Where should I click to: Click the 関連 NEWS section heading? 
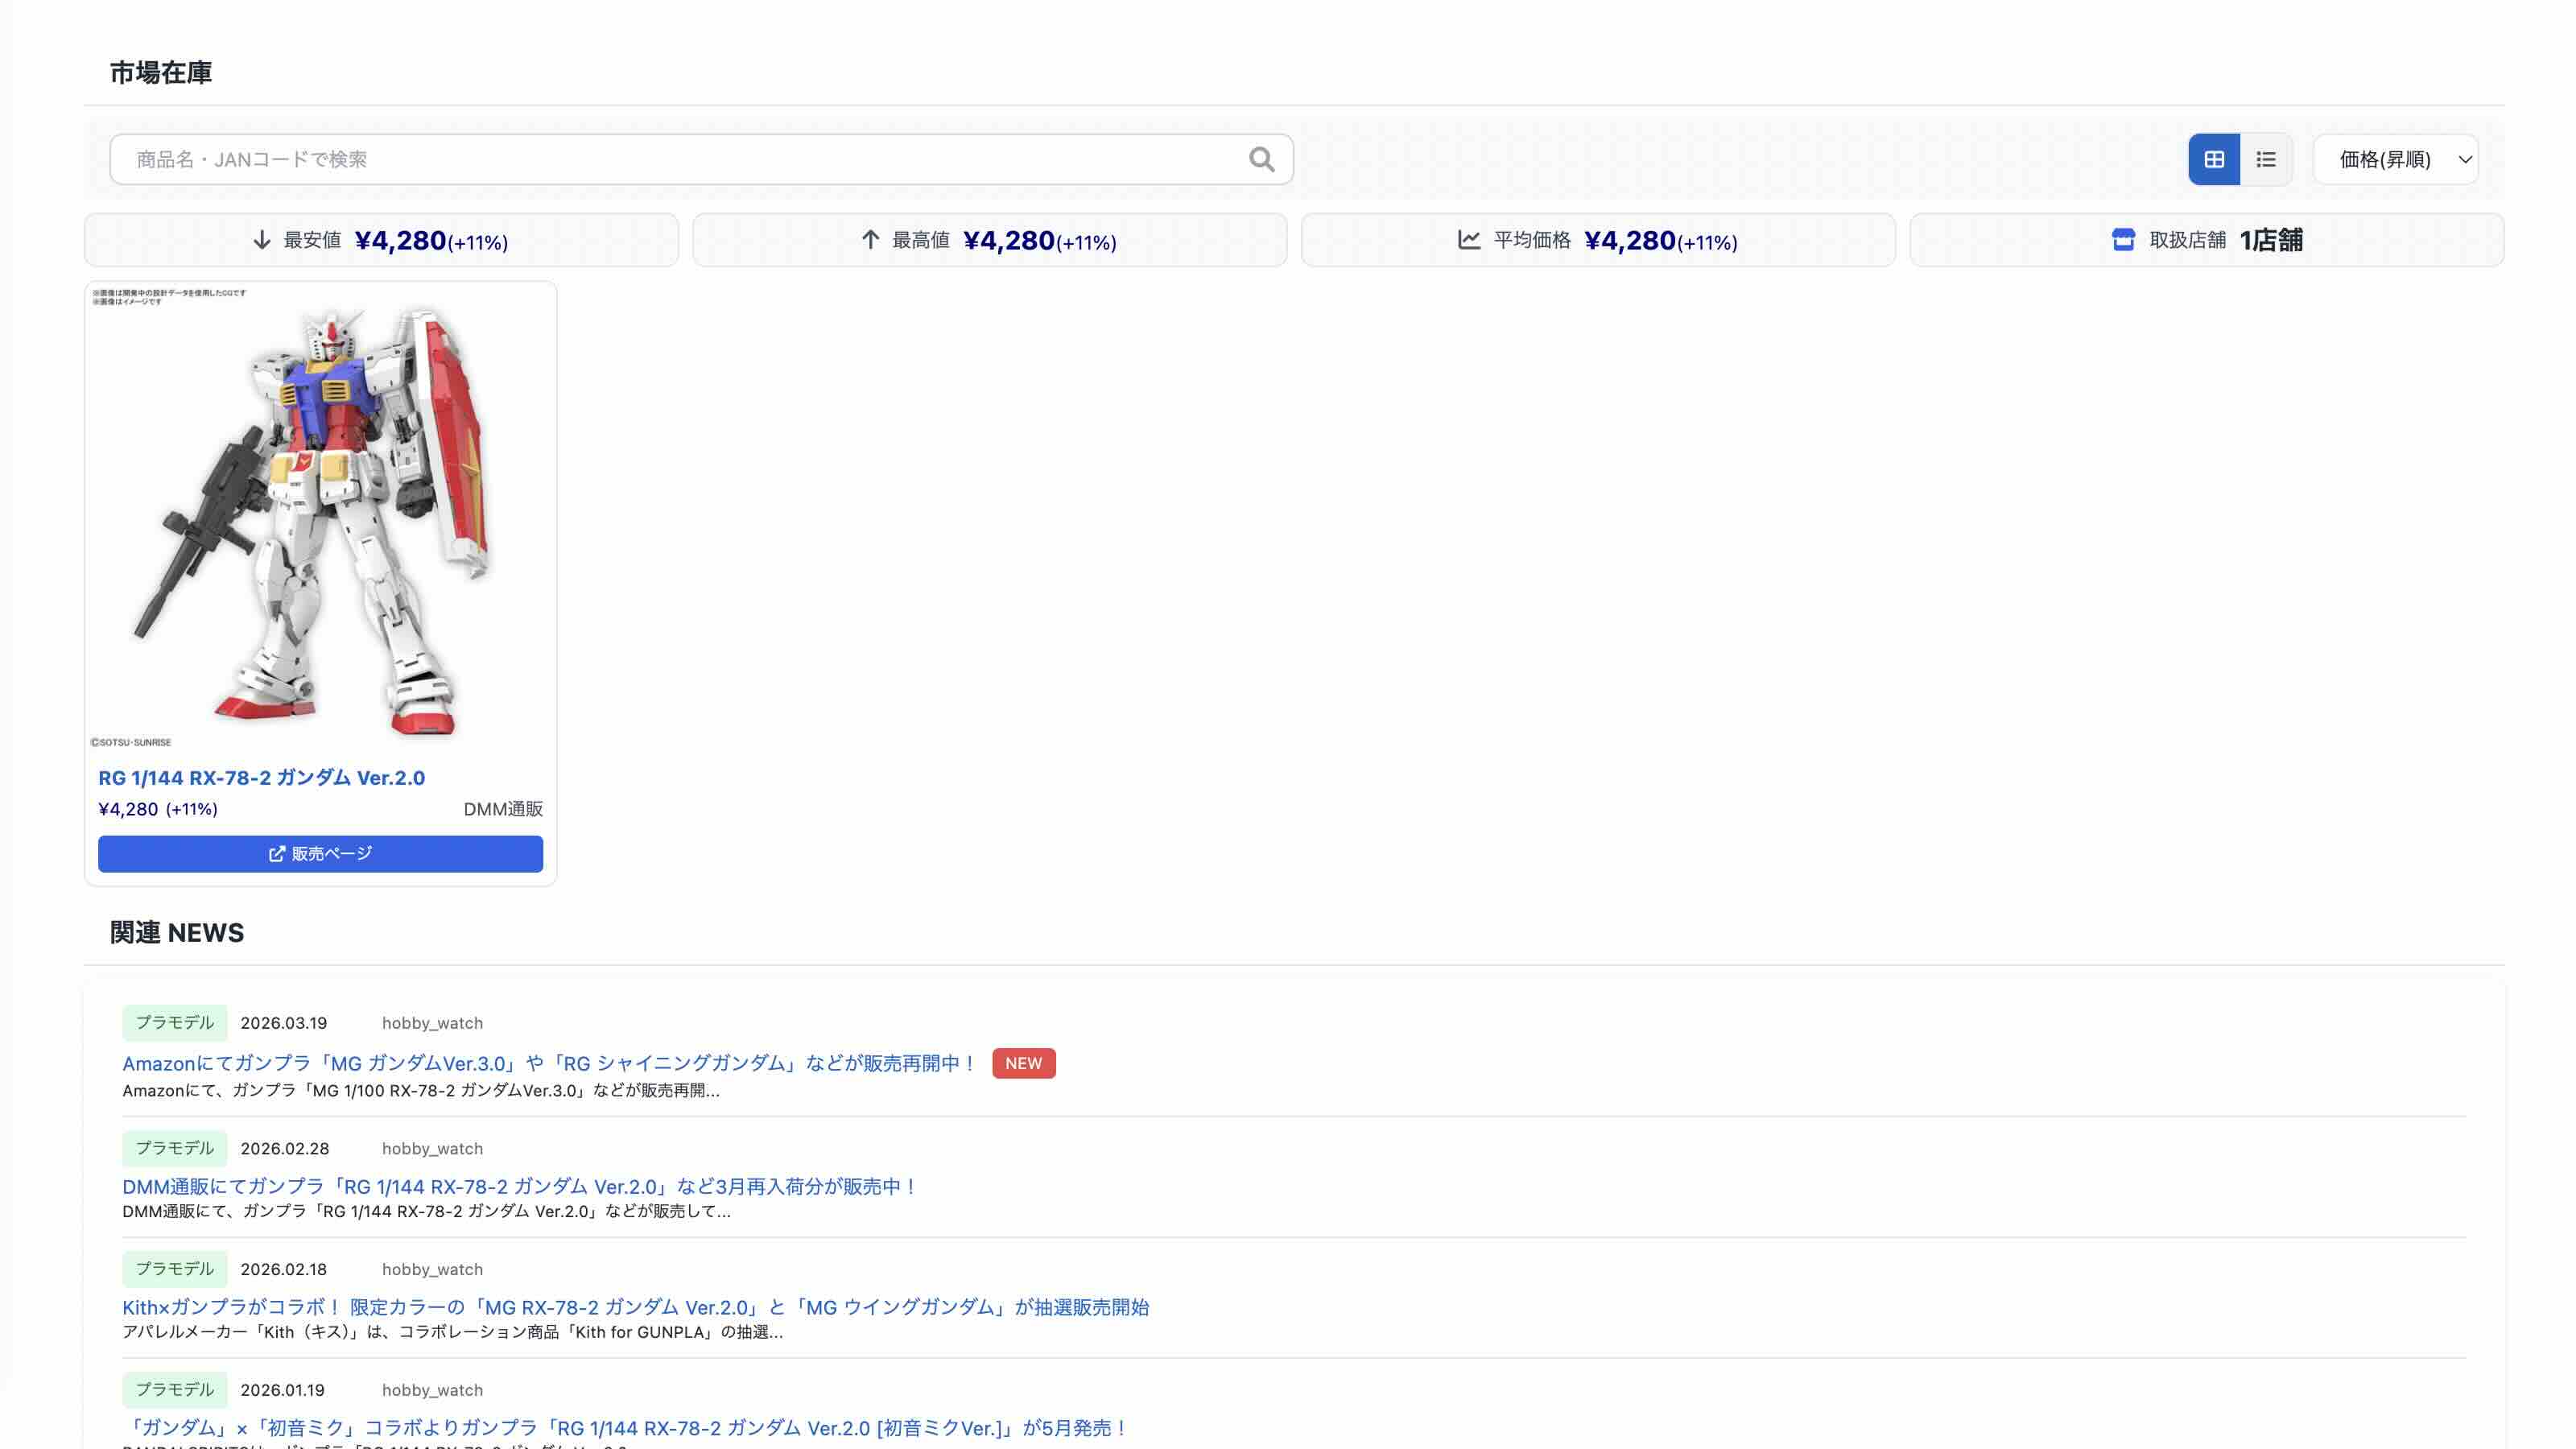point(177,933)
